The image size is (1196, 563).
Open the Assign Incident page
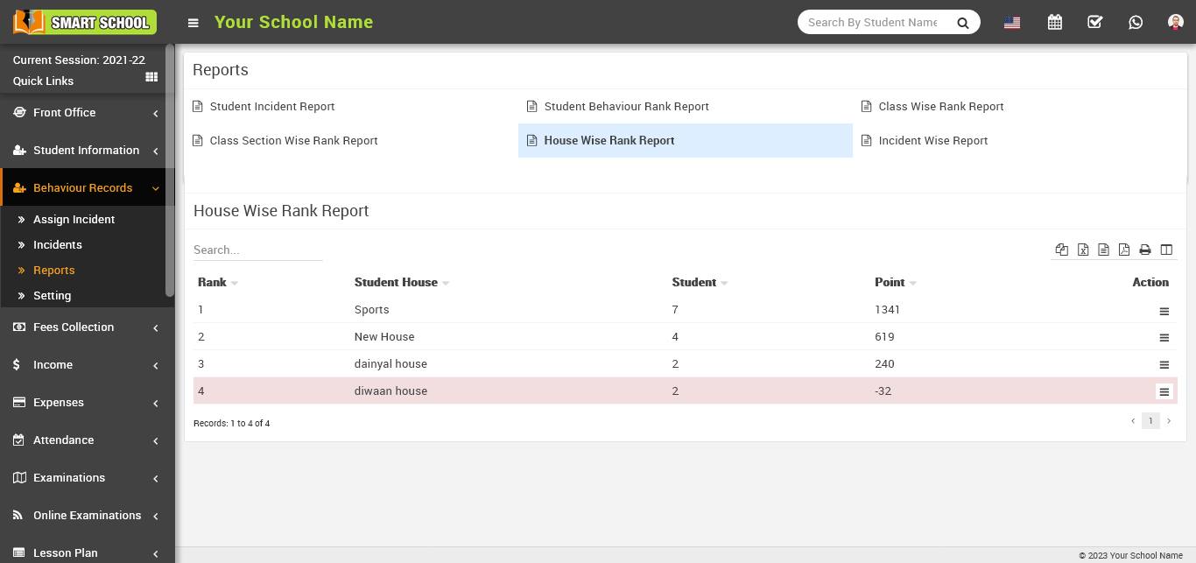[74, 219]
